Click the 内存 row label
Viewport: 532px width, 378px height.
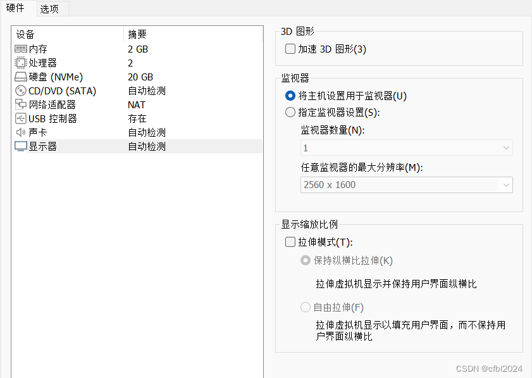pos(38,49)
